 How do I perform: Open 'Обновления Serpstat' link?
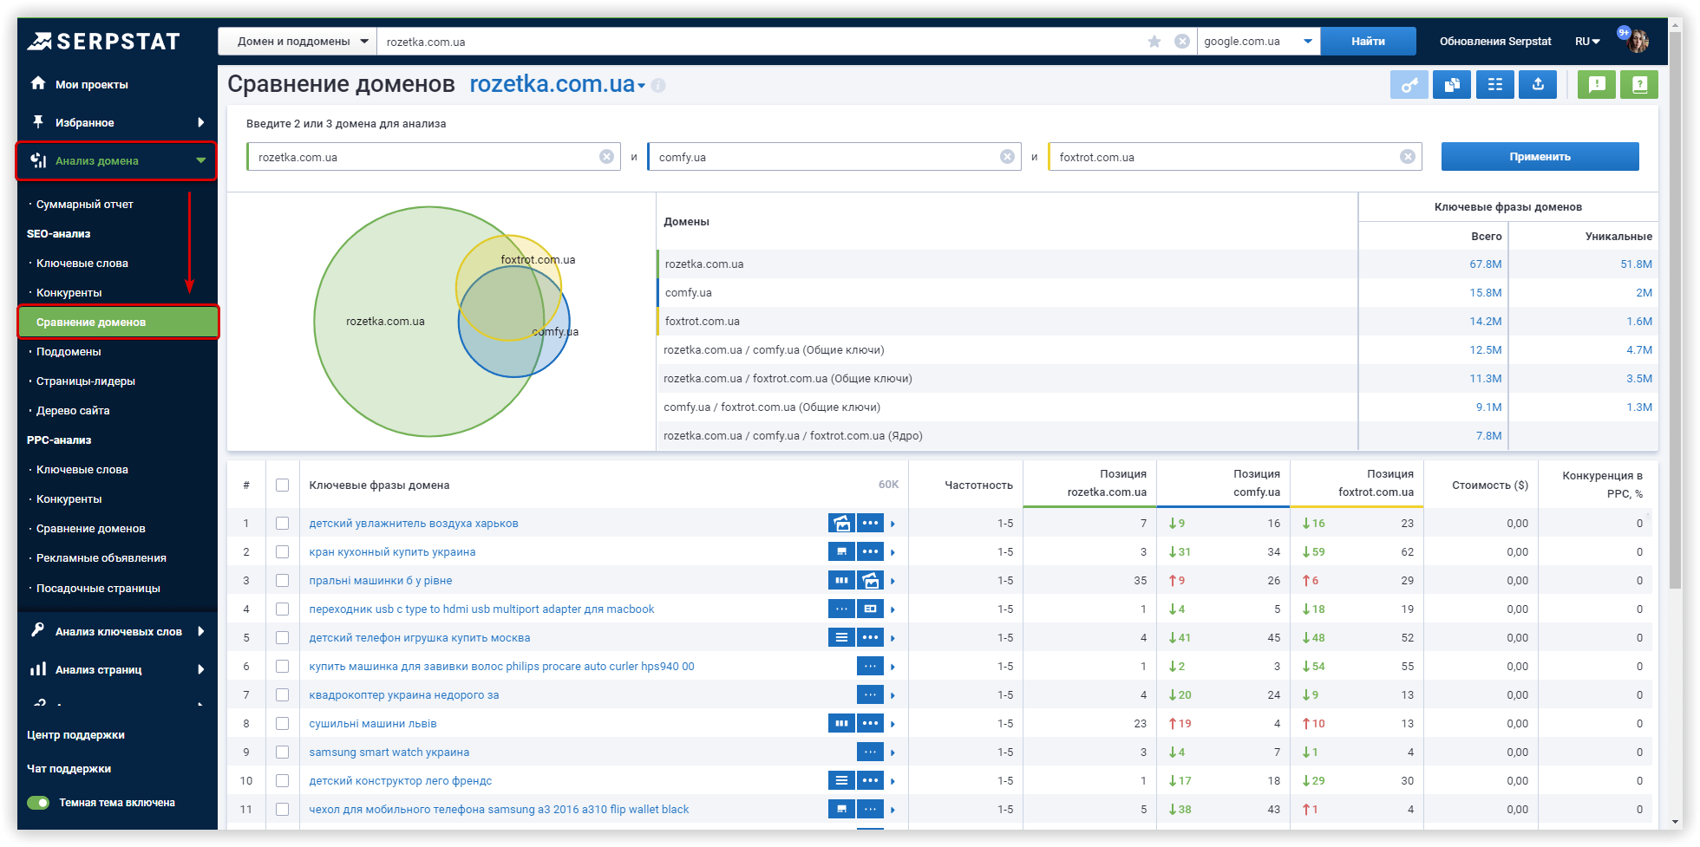coord(1495,42)
